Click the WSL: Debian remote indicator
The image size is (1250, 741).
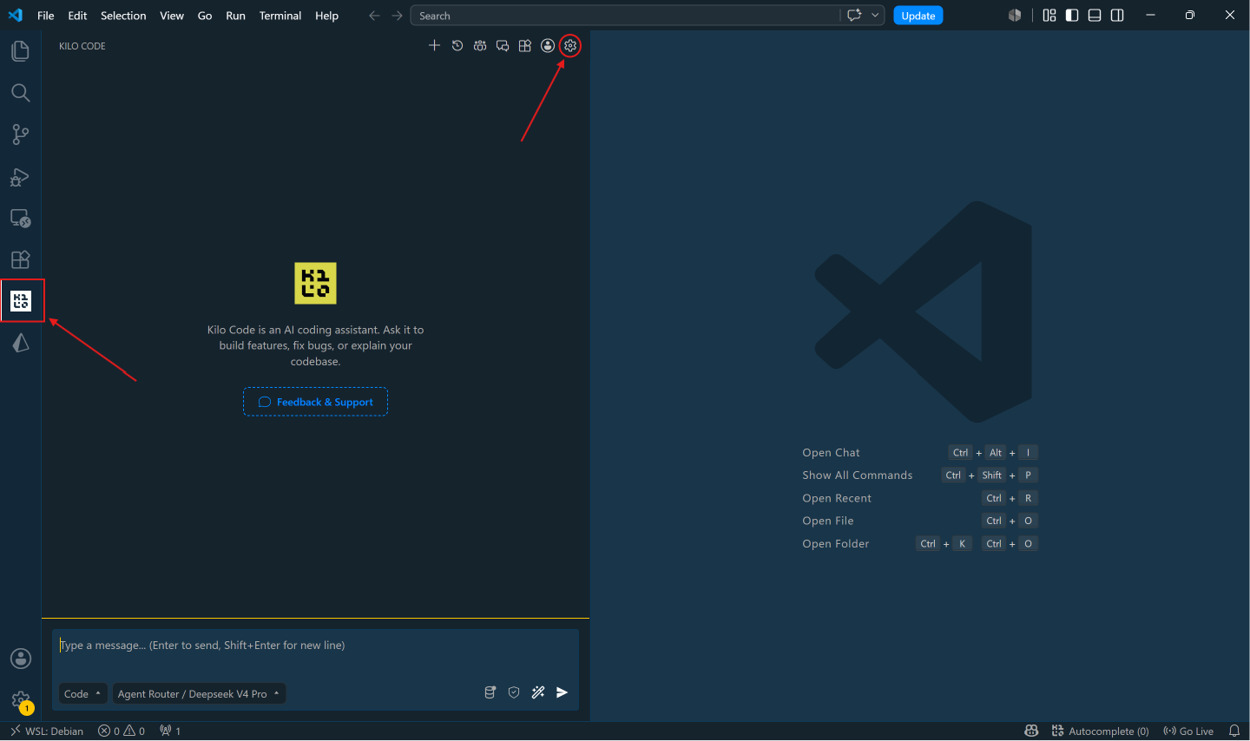[x=47, y=731]
